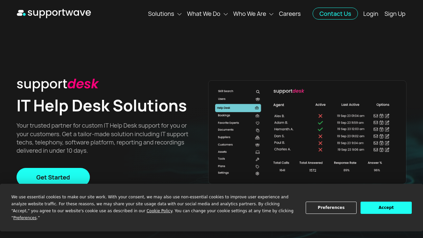Click the supportdesk logo inside dashboard preview

point(289,91)
